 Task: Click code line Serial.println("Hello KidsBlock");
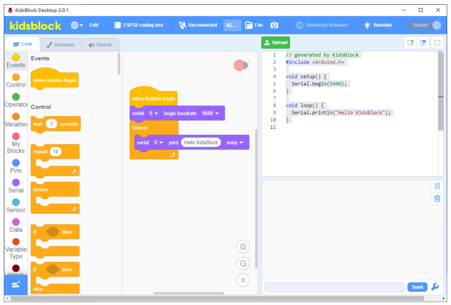point(341,113)
